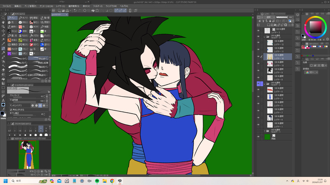This screenshot has height=185, width=330.
Task: Select the Eyedropper tool
Action: click(3, 44)
